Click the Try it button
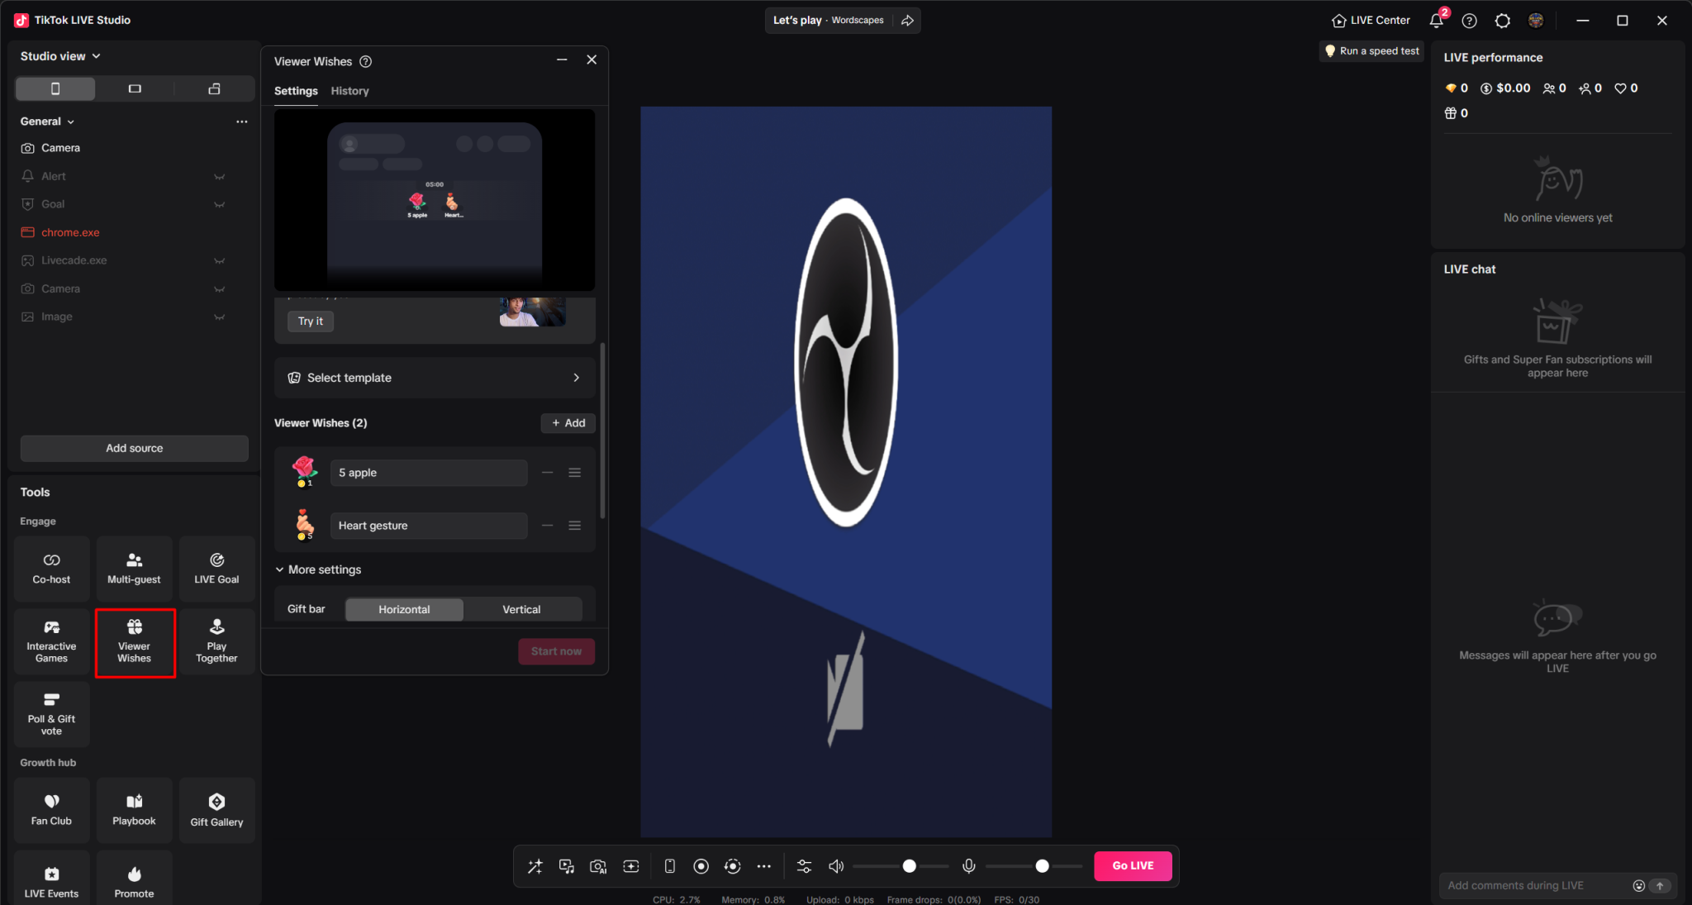The height and width of the screenshot is (905, 1692). (x=311, y=321)
